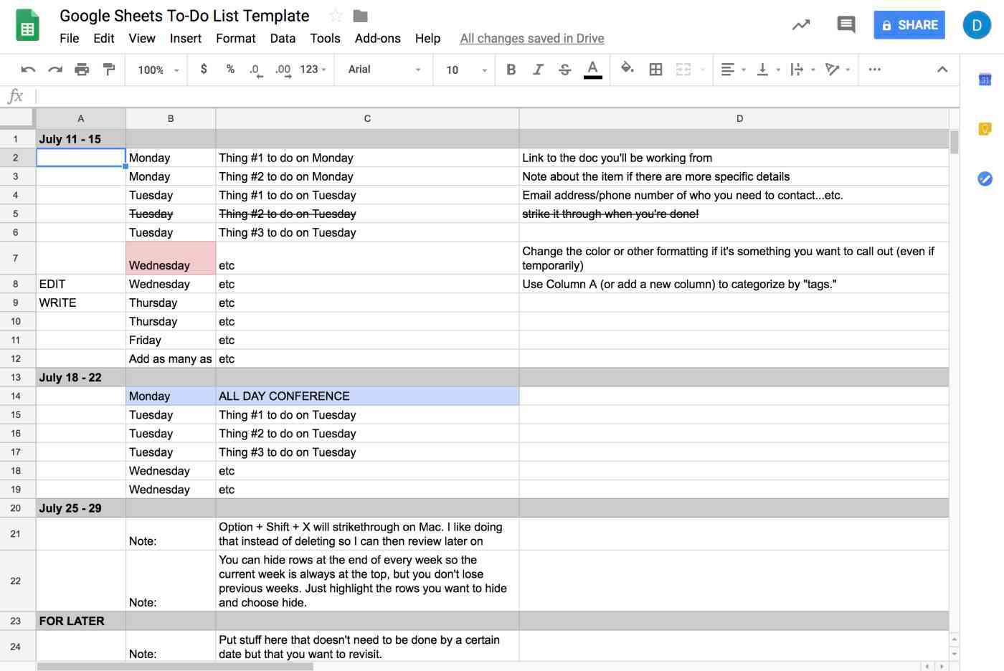Open the File menu

[70, 38]
